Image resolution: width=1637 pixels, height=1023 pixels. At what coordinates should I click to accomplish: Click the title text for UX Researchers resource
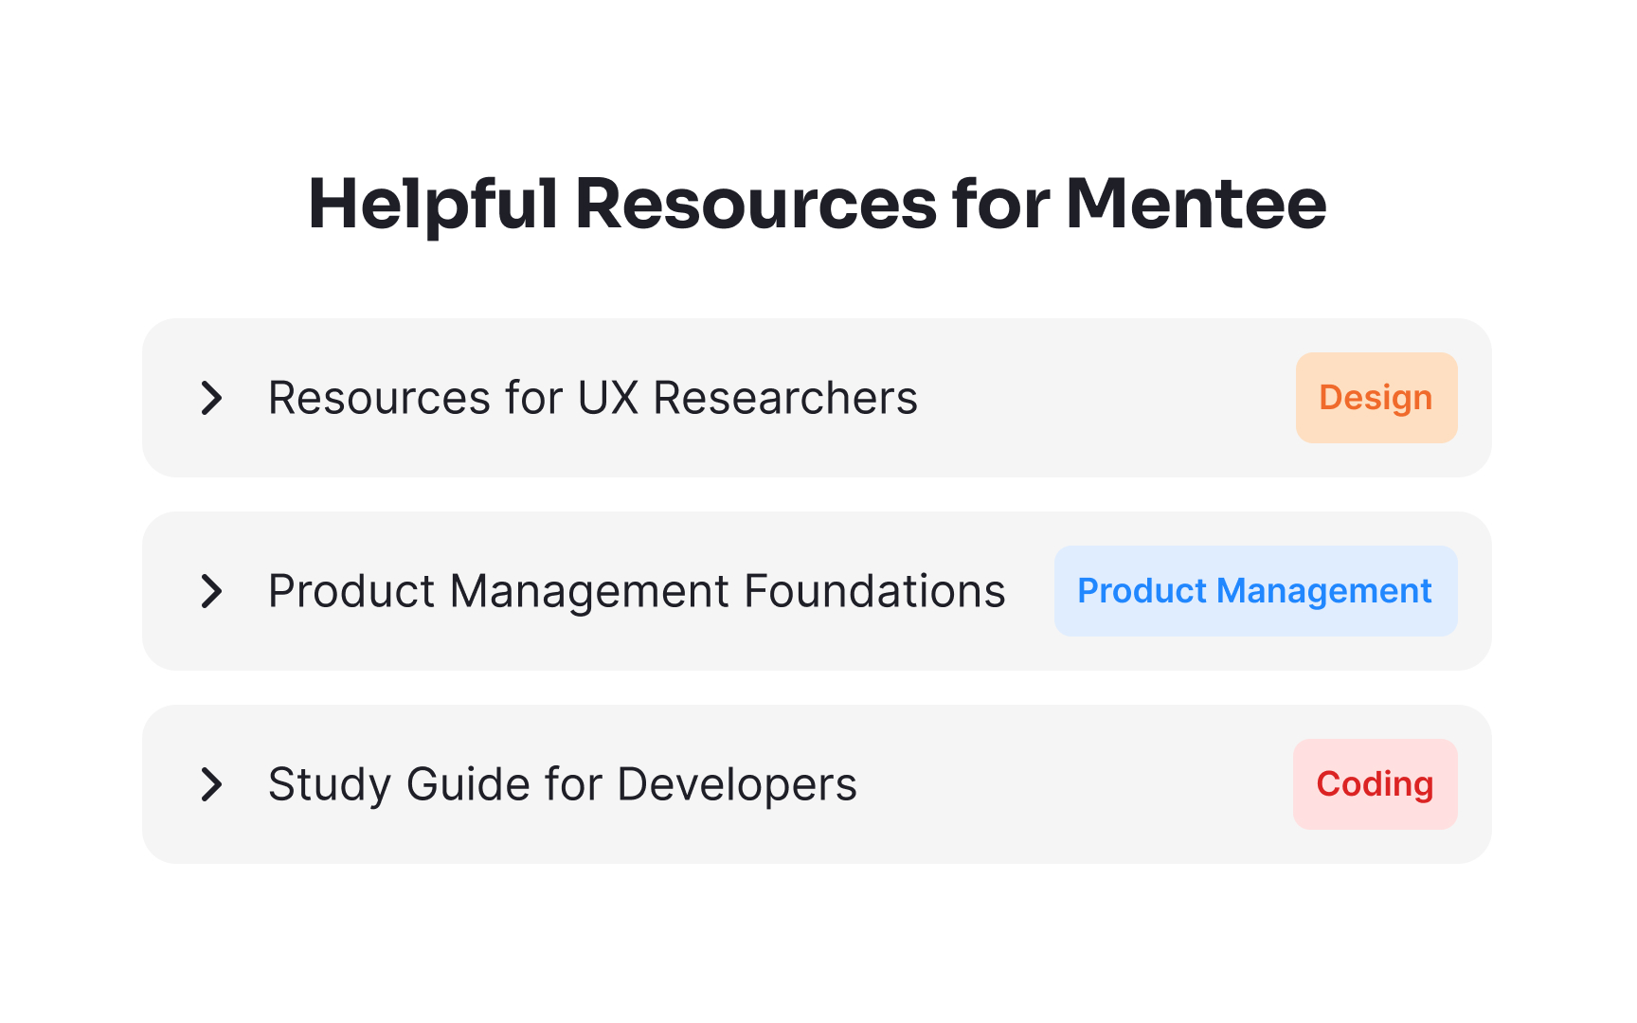tap(593, 397)
